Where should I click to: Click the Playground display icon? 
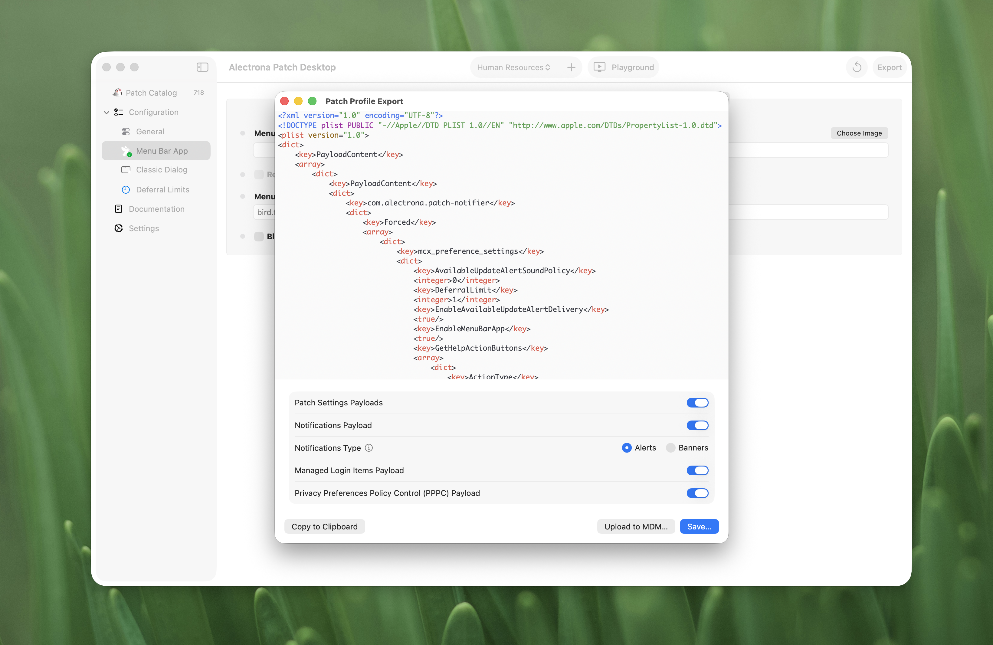599,67
